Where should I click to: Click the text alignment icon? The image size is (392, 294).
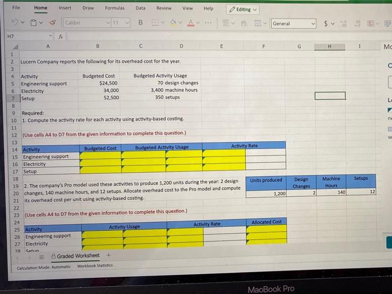226,23
